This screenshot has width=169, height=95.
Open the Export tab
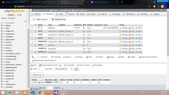tap(91, 14)
